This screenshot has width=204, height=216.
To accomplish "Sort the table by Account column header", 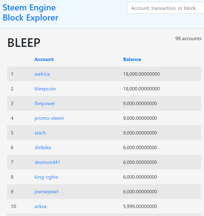I will click(44, 59).
